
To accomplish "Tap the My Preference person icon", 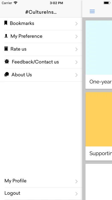I will (x=6, y=36).
